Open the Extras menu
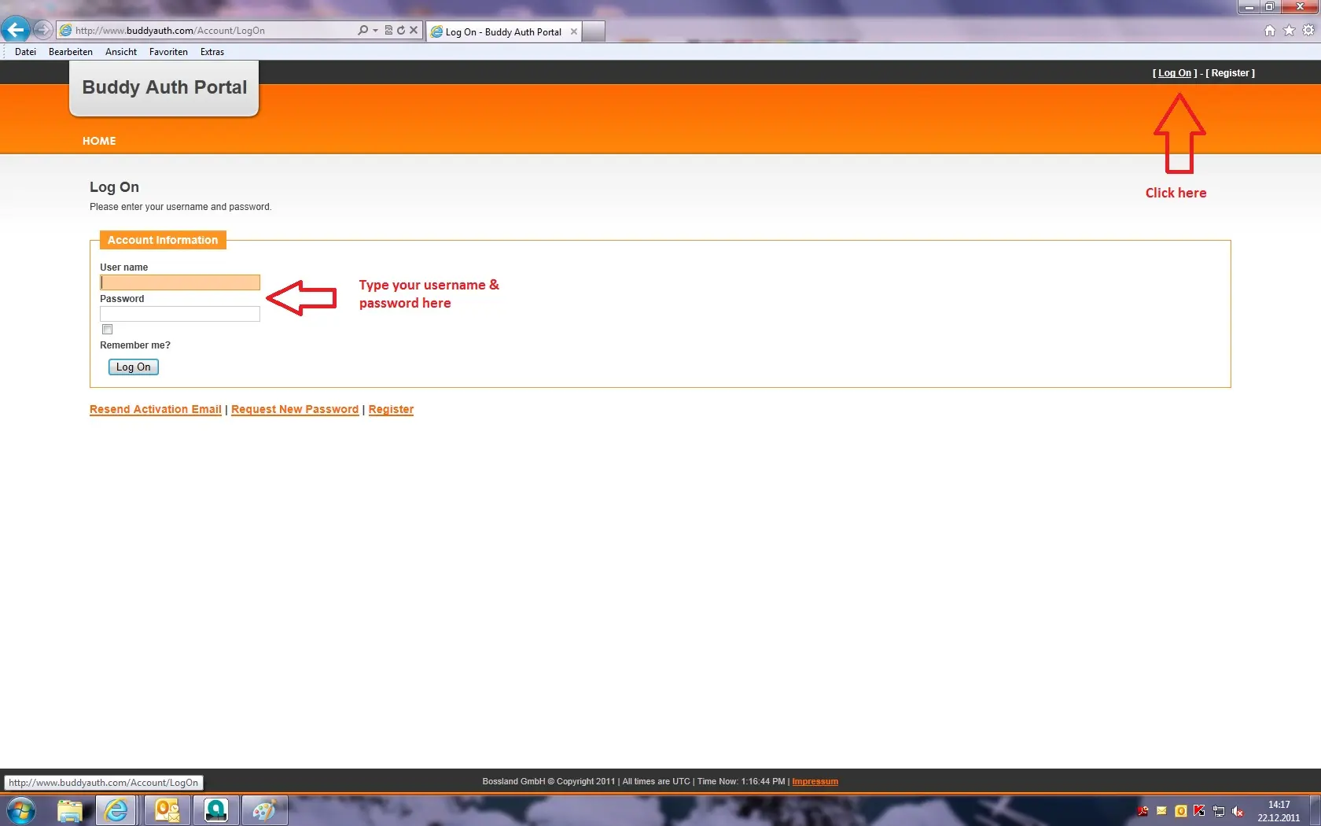Viewport: 1321px width, 826px height. point(212,52)
